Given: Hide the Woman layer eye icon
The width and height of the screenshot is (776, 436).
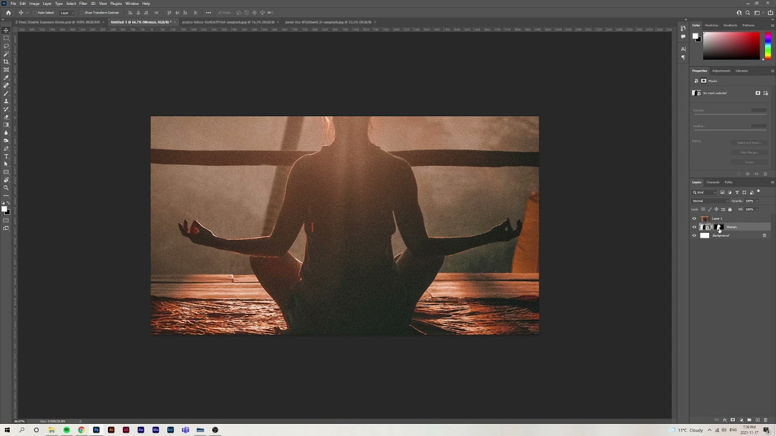Looking at the screenshot, I should pos(694,227).
